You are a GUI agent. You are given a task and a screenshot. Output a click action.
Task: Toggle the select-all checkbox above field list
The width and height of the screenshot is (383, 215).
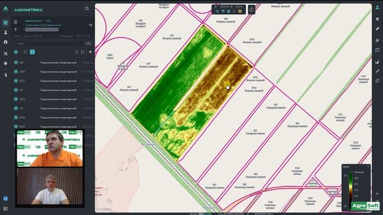point(16,52)
